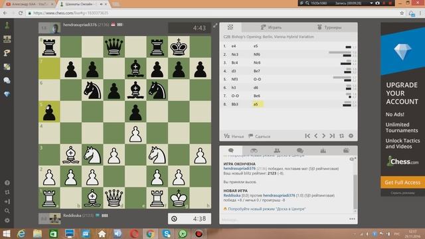Click the Попробуйте новый режим link at the bottom of chat
This screenshot has height=239, width=425.
267,209
